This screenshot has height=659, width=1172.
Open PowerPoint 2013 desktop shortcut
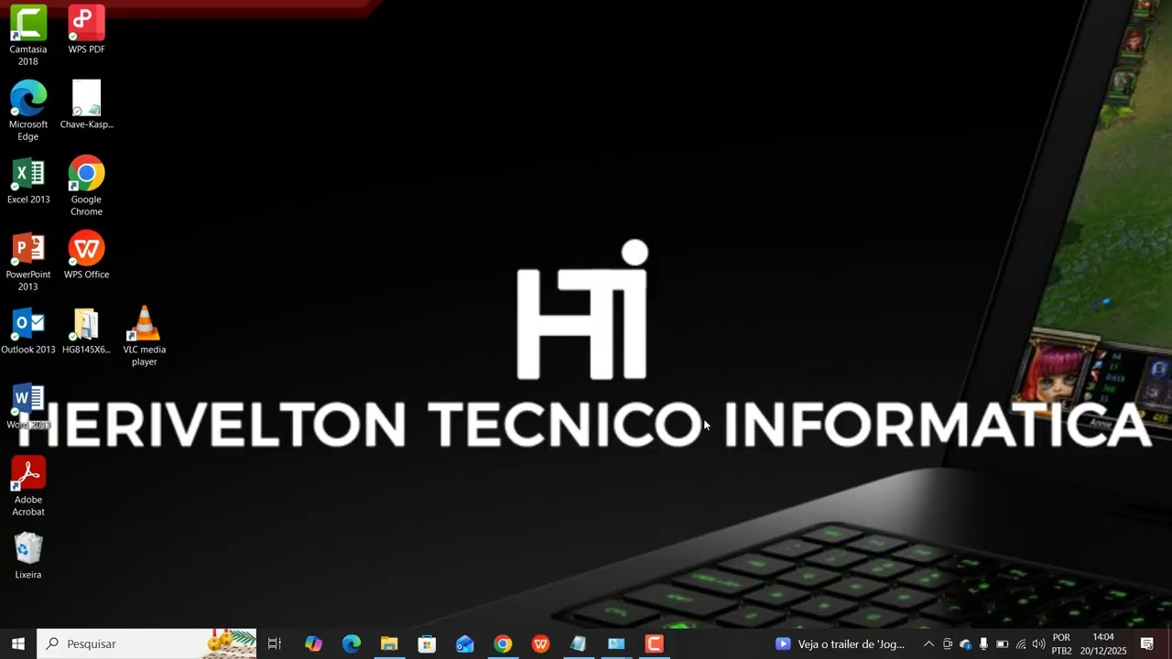[28, 261]
